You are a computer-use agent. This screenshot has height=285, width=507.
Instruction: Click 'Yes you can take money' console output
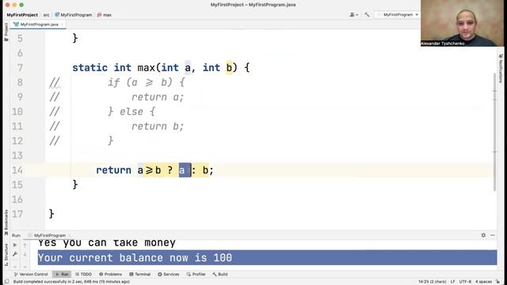pyautogui.click(x=107, y=243)
